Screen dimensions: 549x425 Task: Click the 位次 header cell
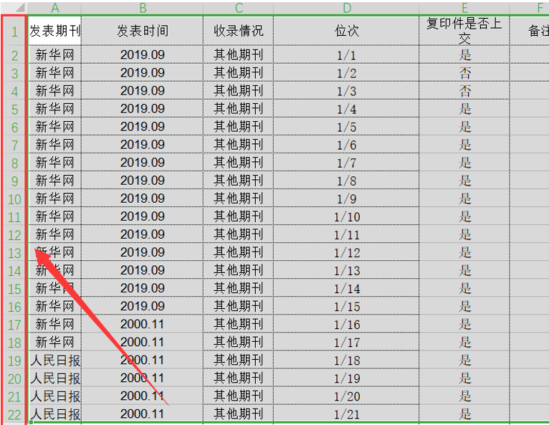[346, 31]
